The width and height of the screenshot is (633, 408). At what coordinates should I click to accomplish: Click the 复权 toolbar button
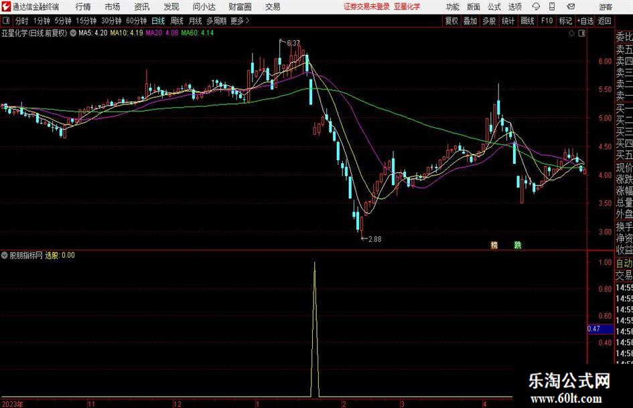451,21
